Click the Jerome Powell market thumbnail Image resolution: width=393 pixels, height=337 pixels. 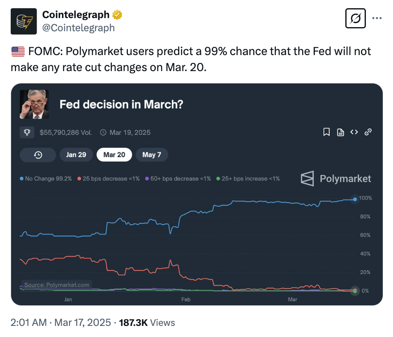[35, 104]
